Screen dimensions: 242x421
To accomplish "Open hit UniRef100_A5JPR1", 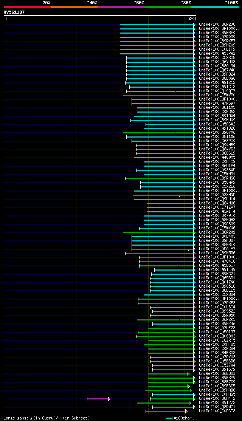I will 217,53.
